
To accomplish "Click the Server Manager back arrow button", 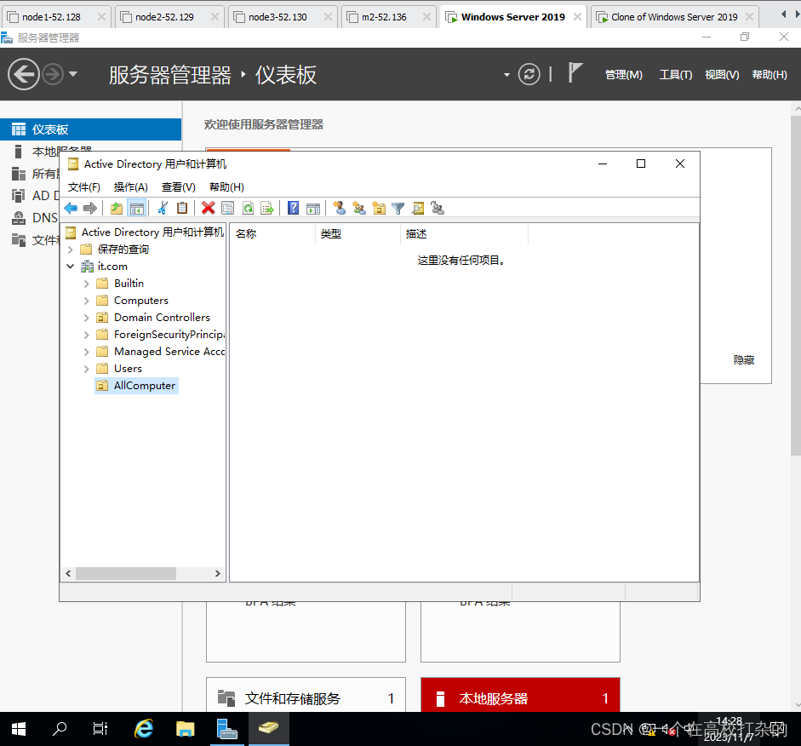I will pyautogui.click(x=24, y=75).
